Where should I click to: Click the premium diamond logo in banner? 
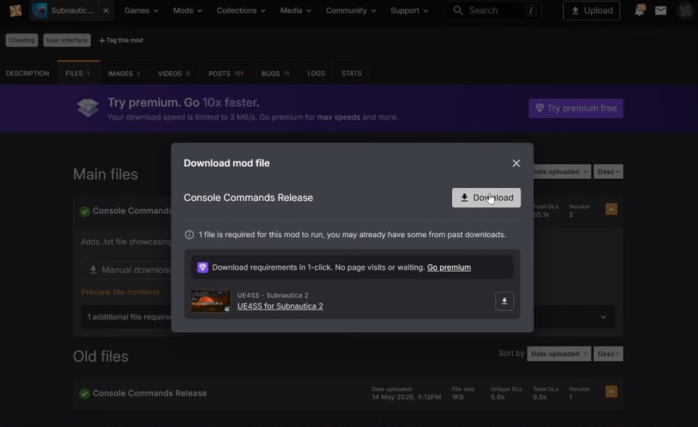point(88,108)
